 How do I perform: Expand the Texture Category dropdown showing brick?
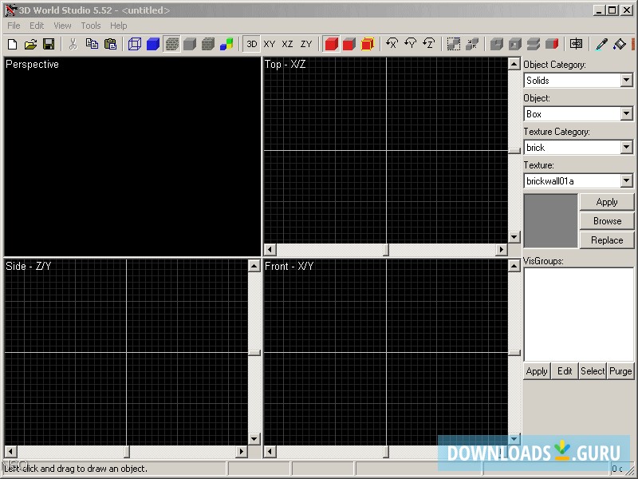point(627,147)
